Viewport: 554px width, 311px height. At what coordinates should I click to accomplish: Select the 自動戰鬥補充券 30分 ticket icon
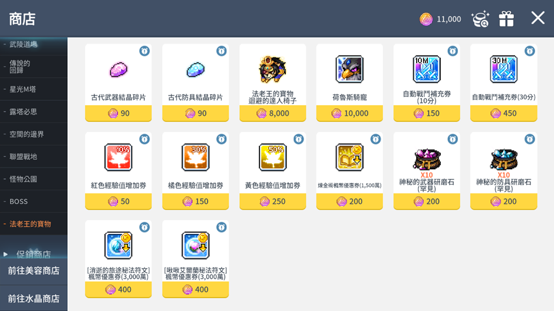(x=503, y=69)
